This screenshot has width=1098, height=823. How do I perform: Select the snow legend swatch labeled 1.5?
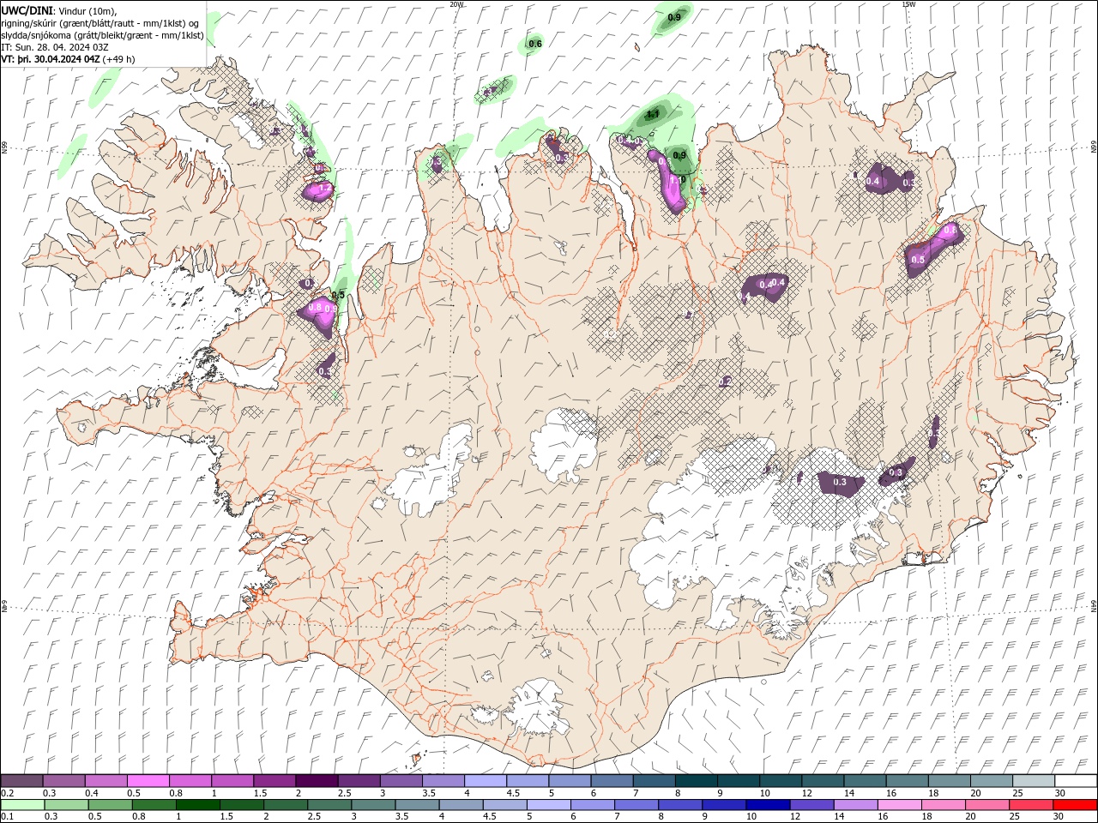(x=274, y=781)
